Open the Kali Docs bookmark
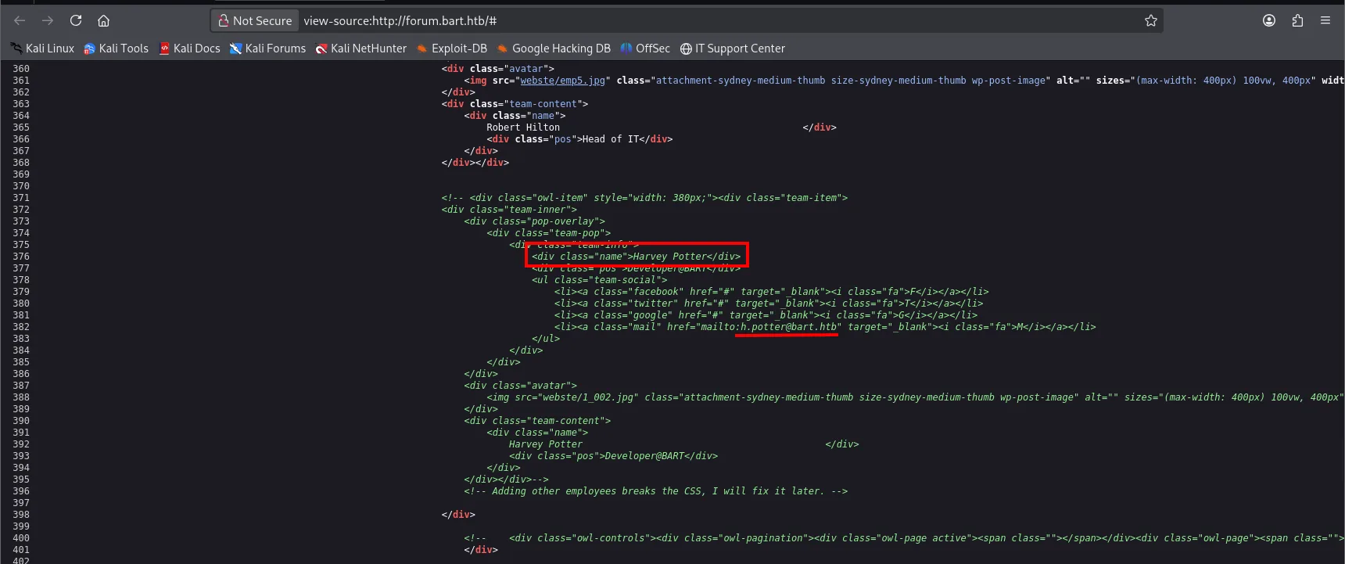 (189, 48)
